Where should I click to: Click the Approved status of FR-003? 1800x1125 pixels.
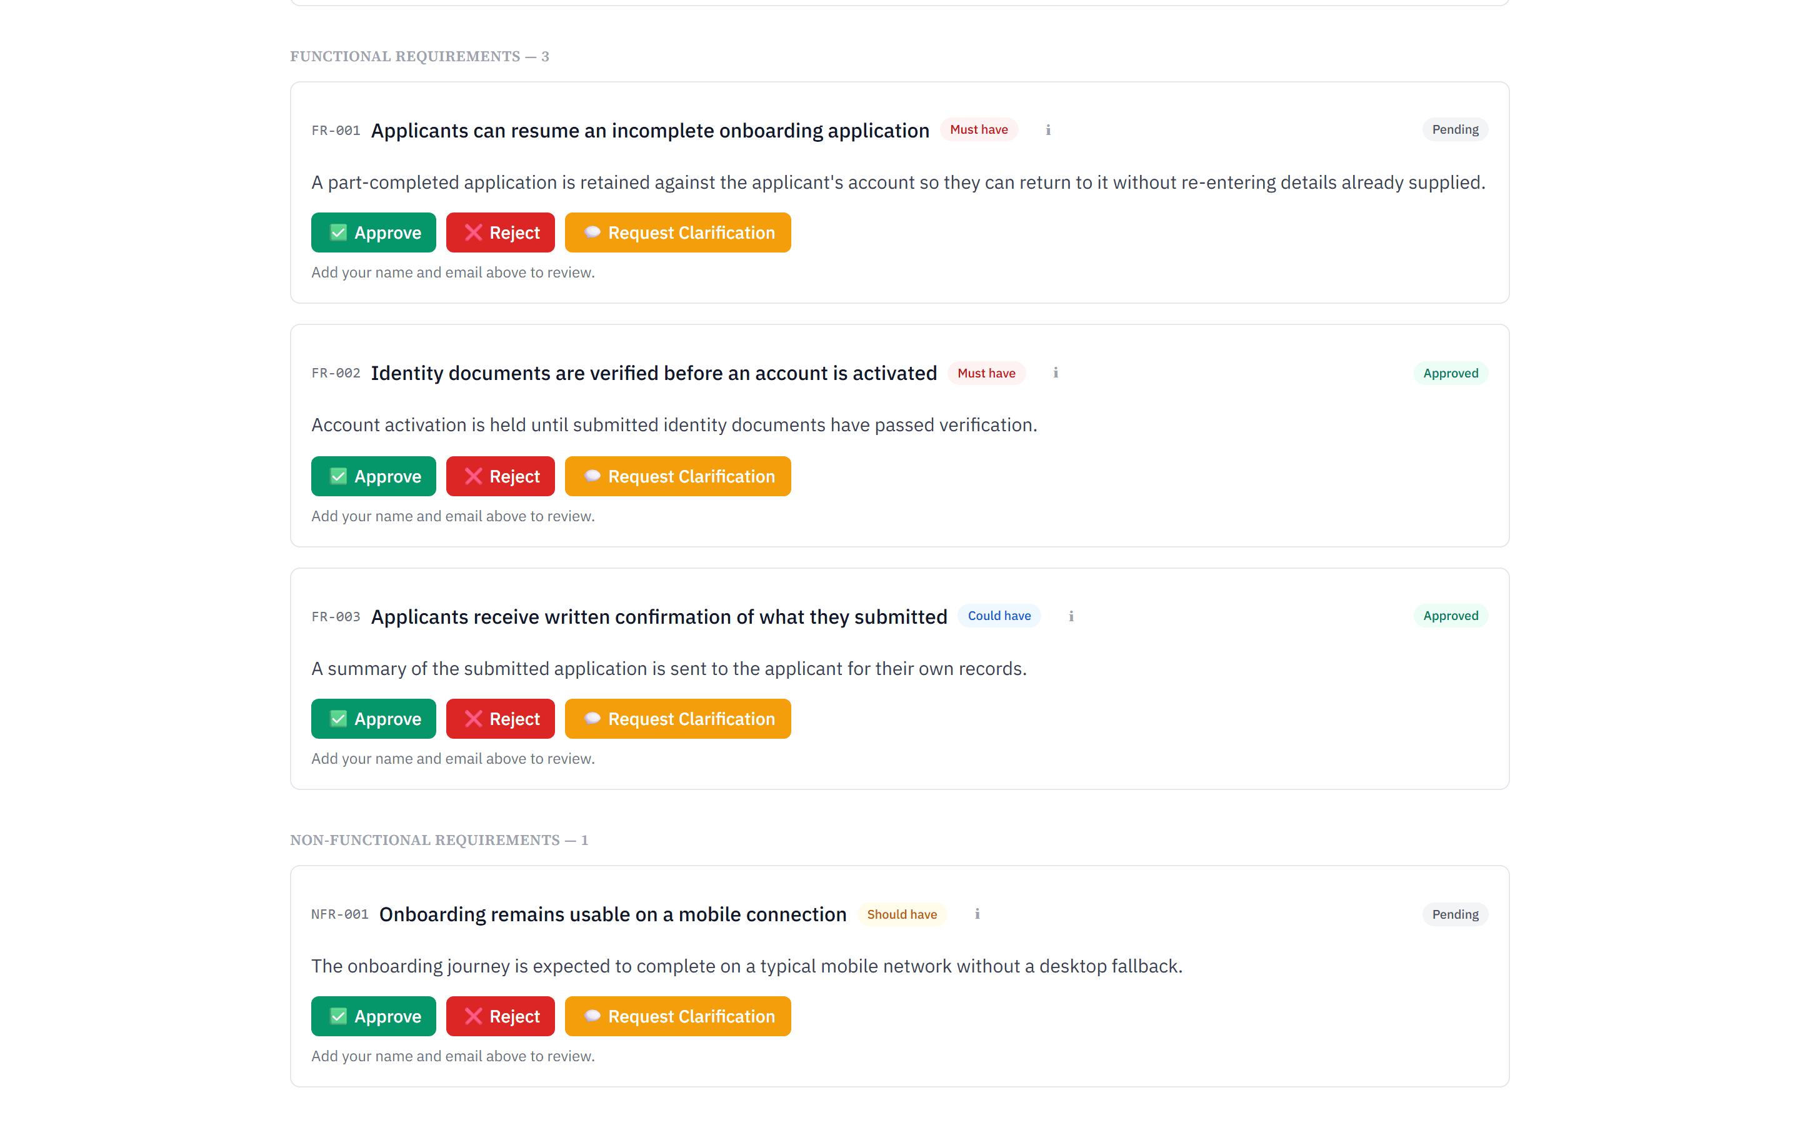pos(1451,616)
